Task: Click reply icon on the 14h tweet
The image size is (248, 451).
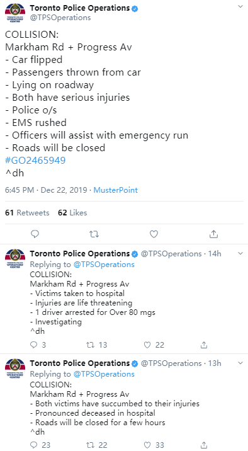Action: coord(34,345)
